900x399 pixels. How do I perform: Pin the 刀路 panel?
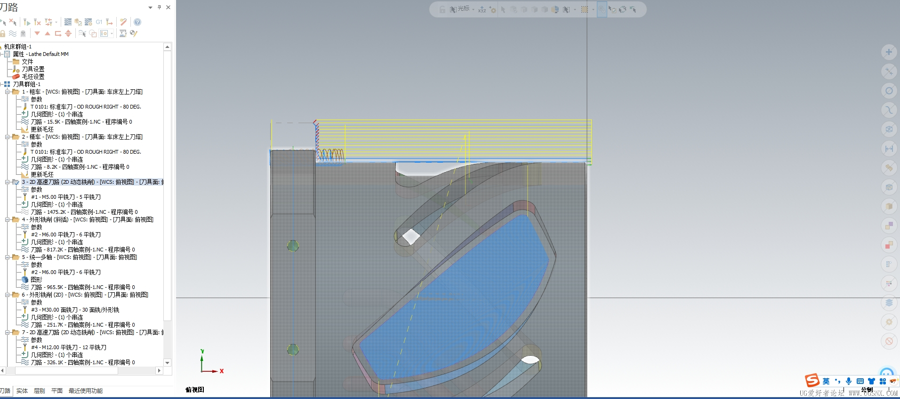(160, 7)
